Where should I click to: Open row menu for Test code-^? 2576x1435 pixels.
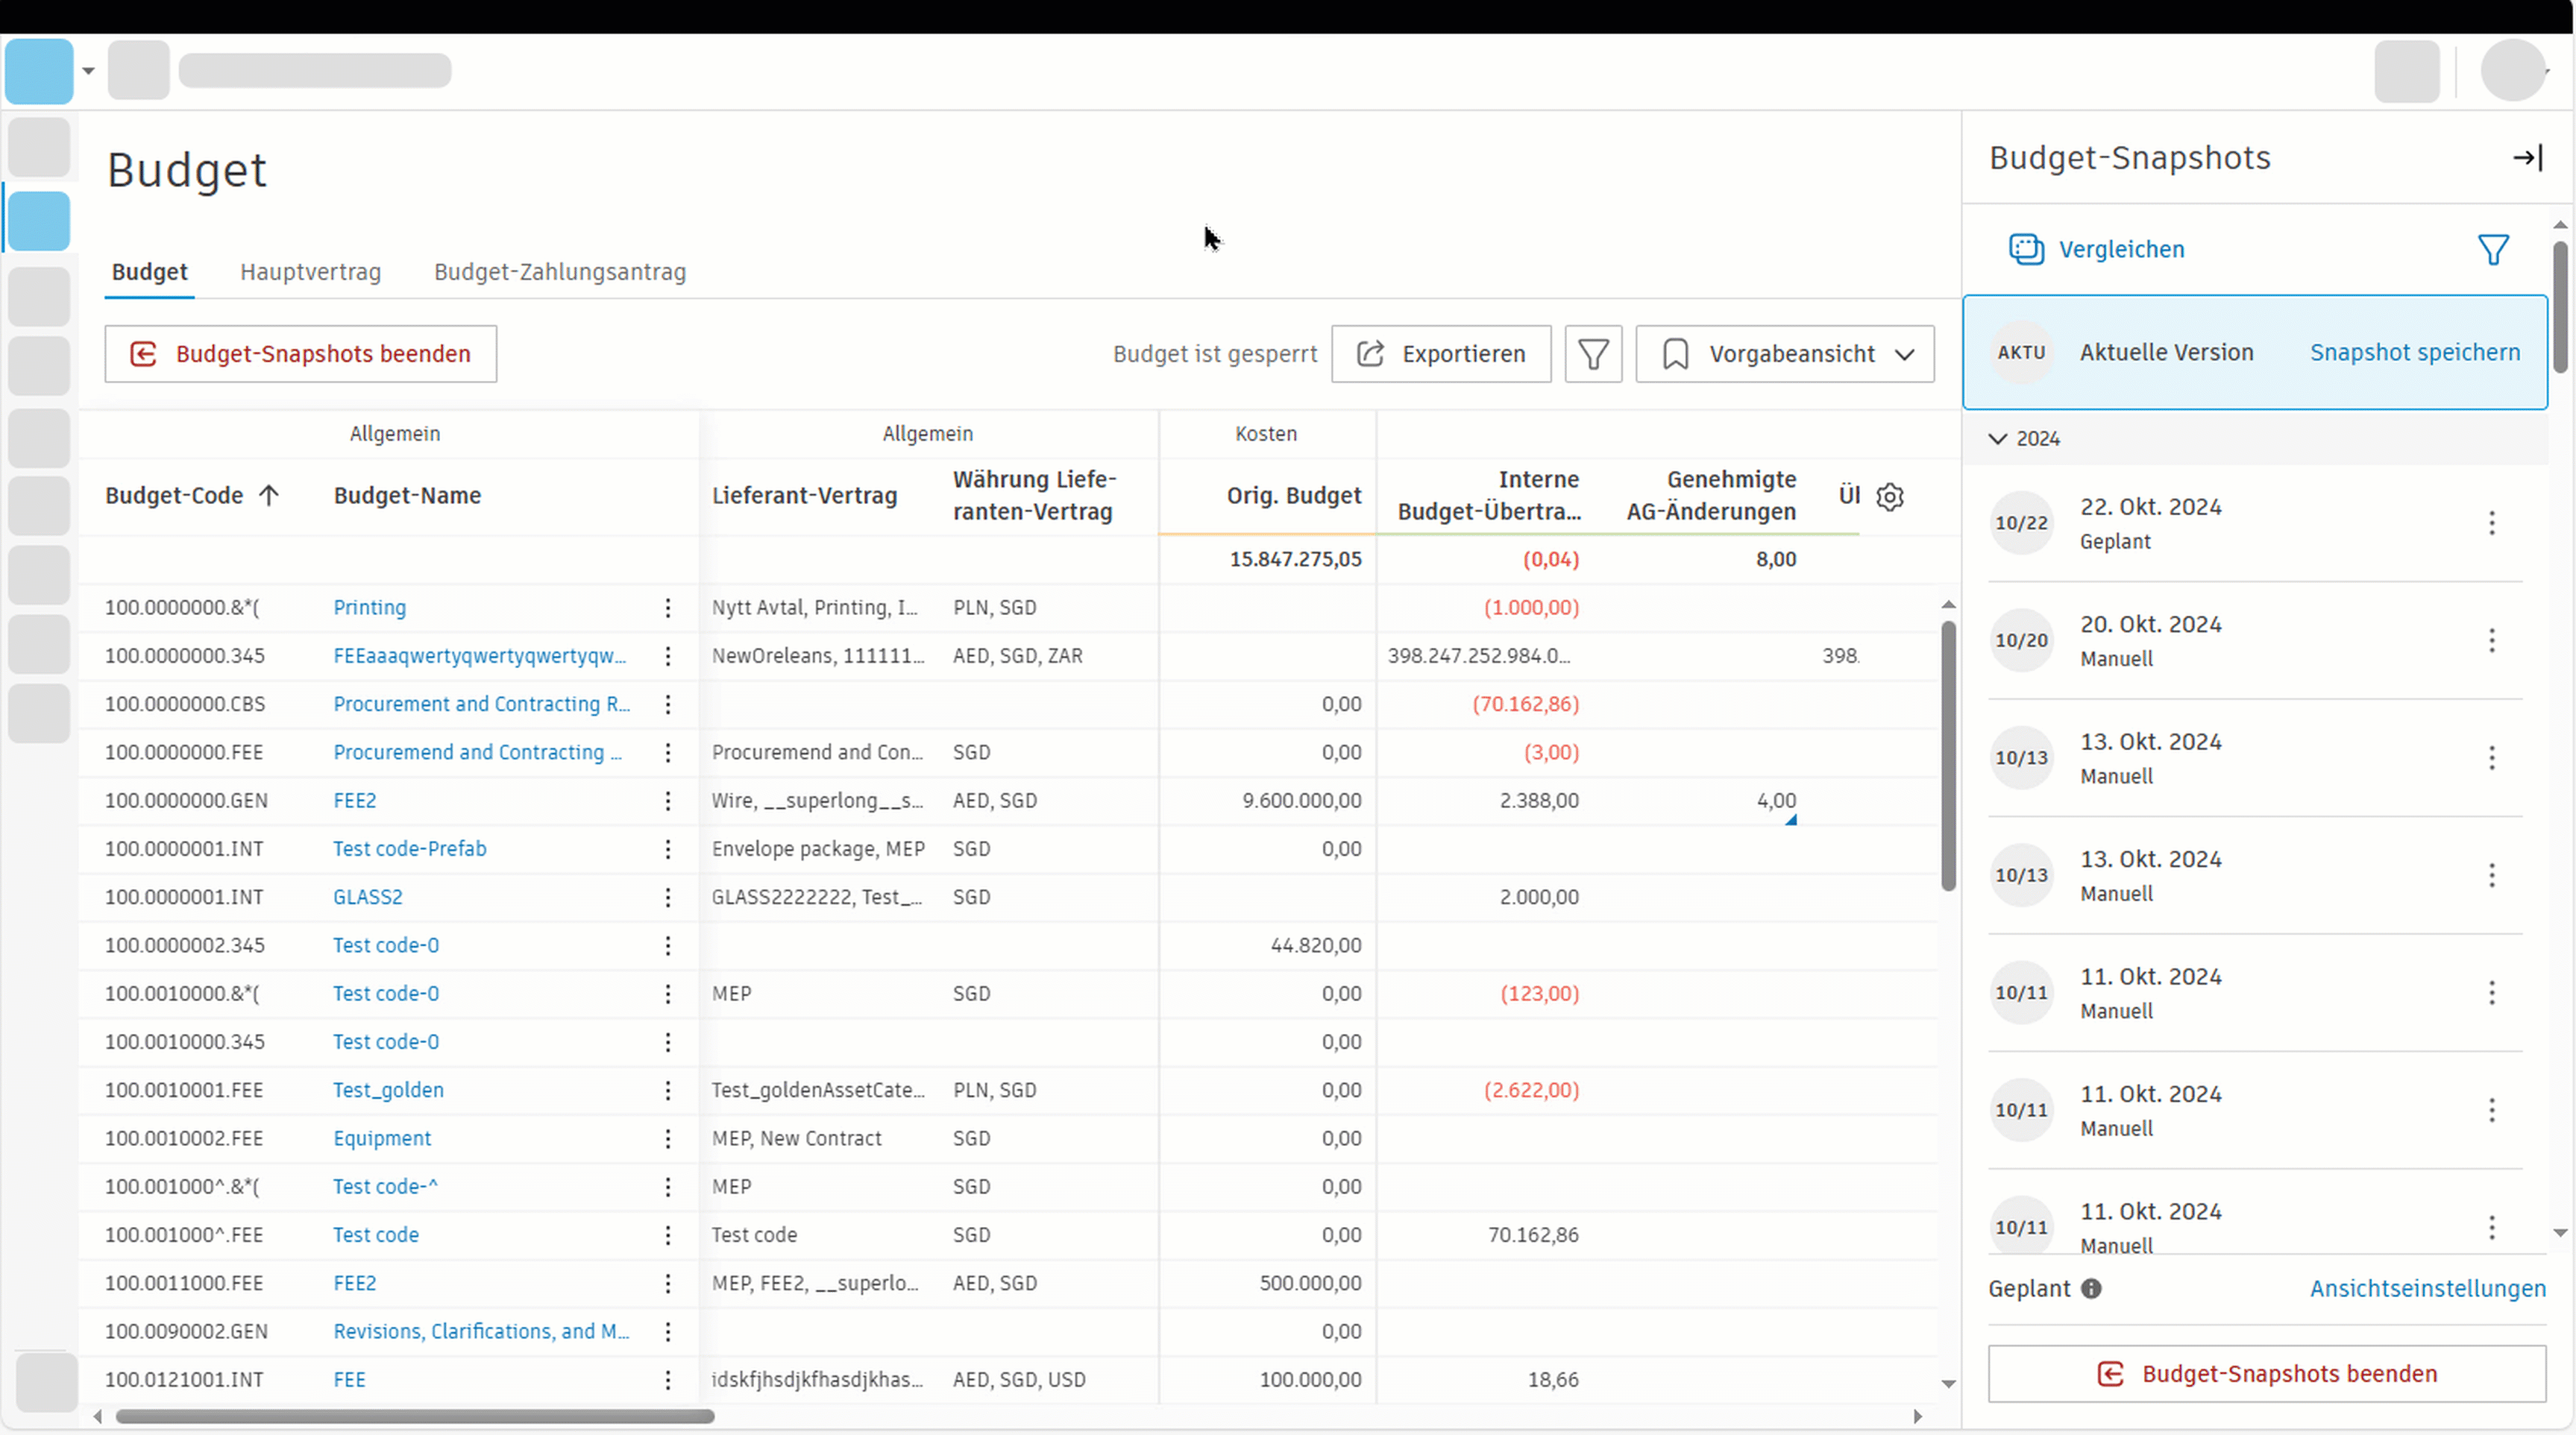pos(668,1188)
